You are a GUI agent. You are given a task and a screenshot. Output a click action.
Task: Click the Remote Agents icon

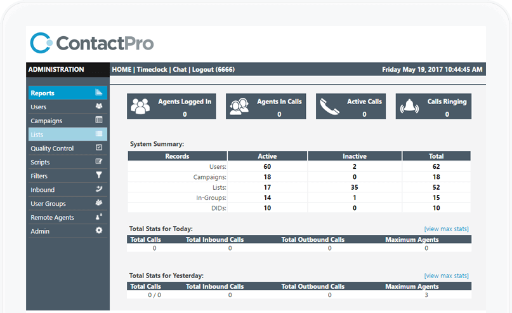point(98,216)
